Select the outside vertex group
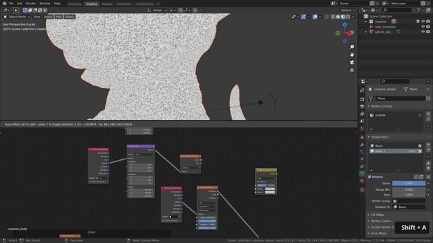The image size is (433, 243). (396, 115)
